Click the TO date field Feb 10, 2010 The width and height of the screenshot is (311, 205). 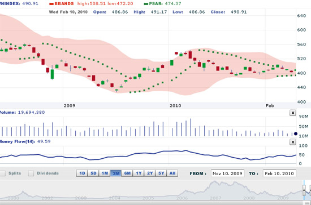[x=279, y=173]
